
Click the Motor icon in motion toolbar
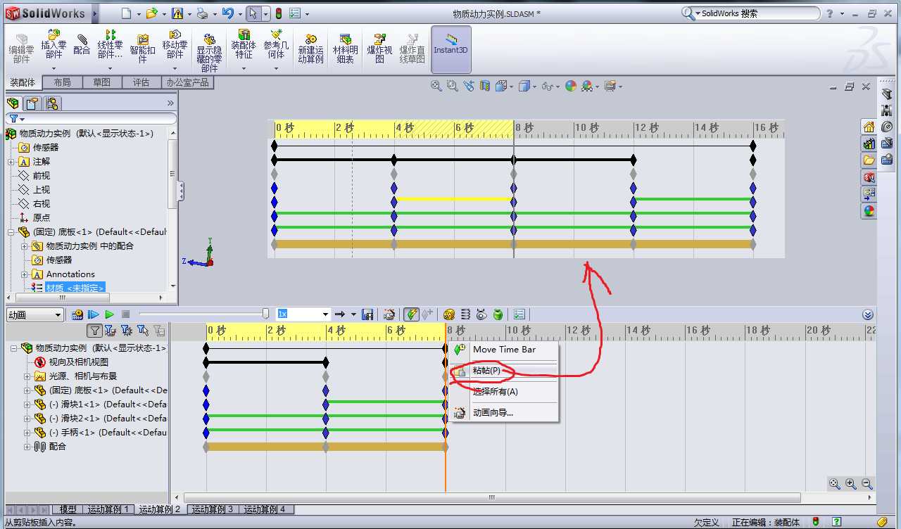448,314
